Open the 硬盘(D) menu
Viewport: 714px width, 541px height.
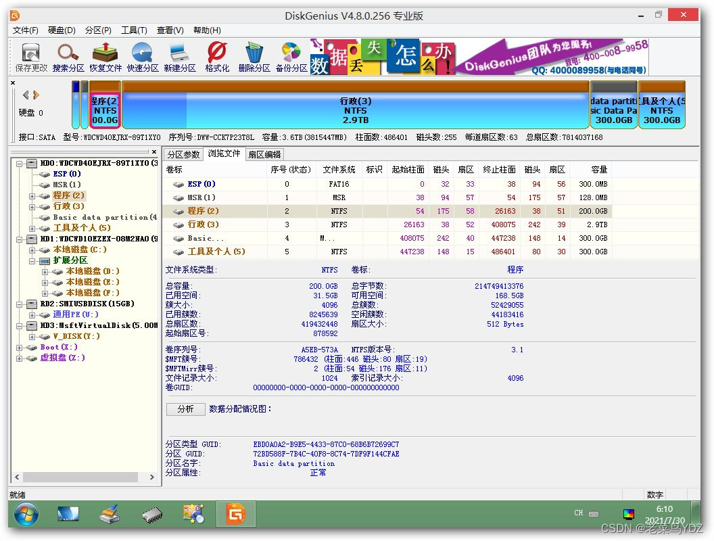point(62,30)
